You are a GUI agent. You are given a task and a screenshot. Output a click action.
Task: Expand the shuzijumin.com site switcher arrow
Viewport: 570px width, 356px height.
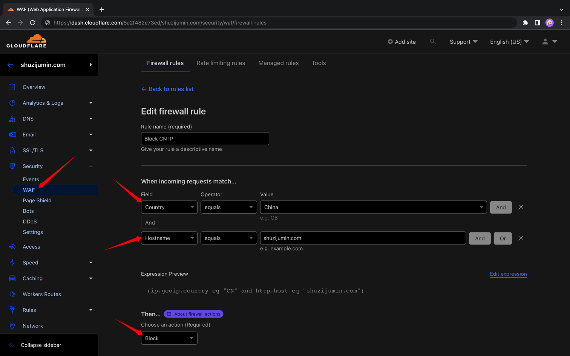[91, 65]
